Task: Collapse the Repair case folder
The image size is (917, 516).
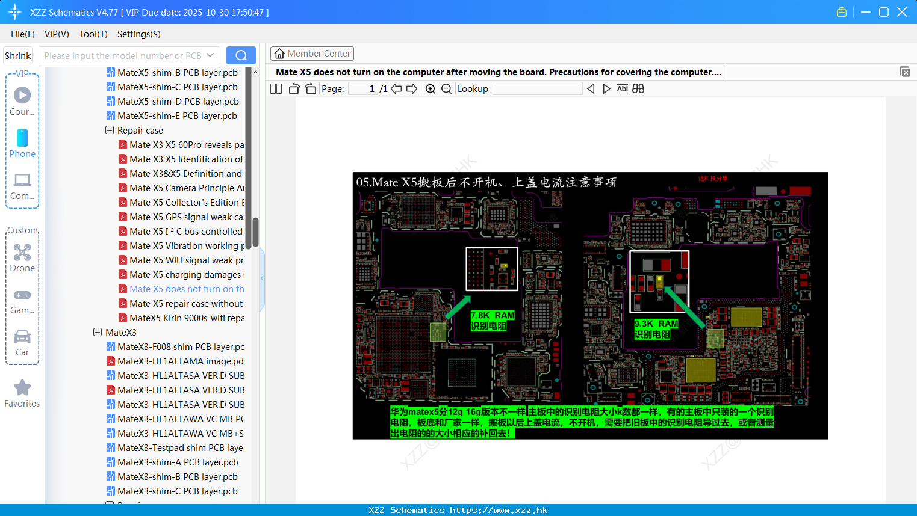Action: pyautogui.click(x=110, y=130)
